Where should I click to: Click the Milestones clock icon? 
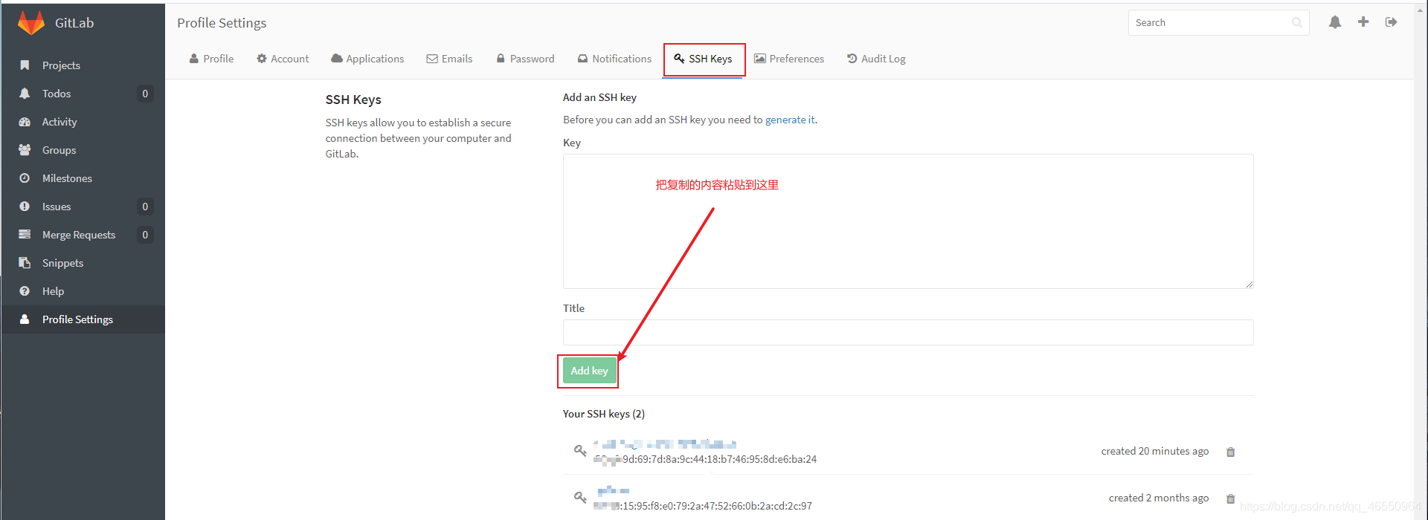click(25, 178)
